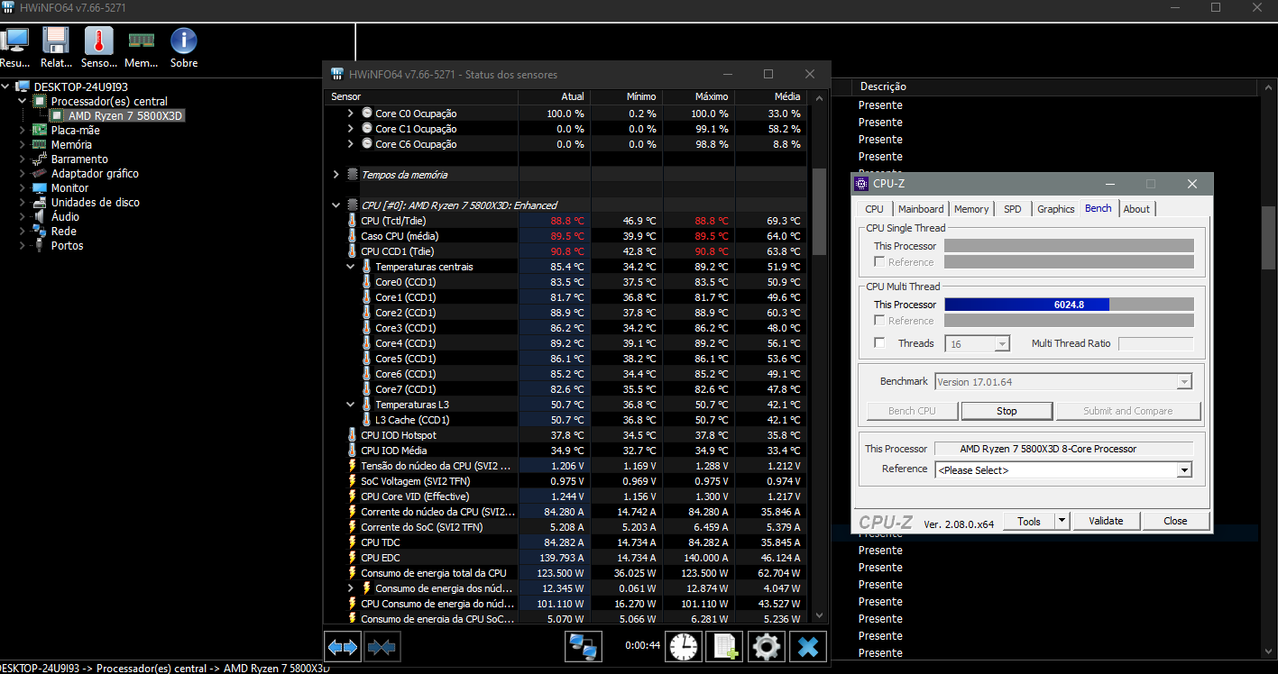The image size is (1278, 674).
Task: Expand the Tempos da memória section
Action: [x=336, y=175]
